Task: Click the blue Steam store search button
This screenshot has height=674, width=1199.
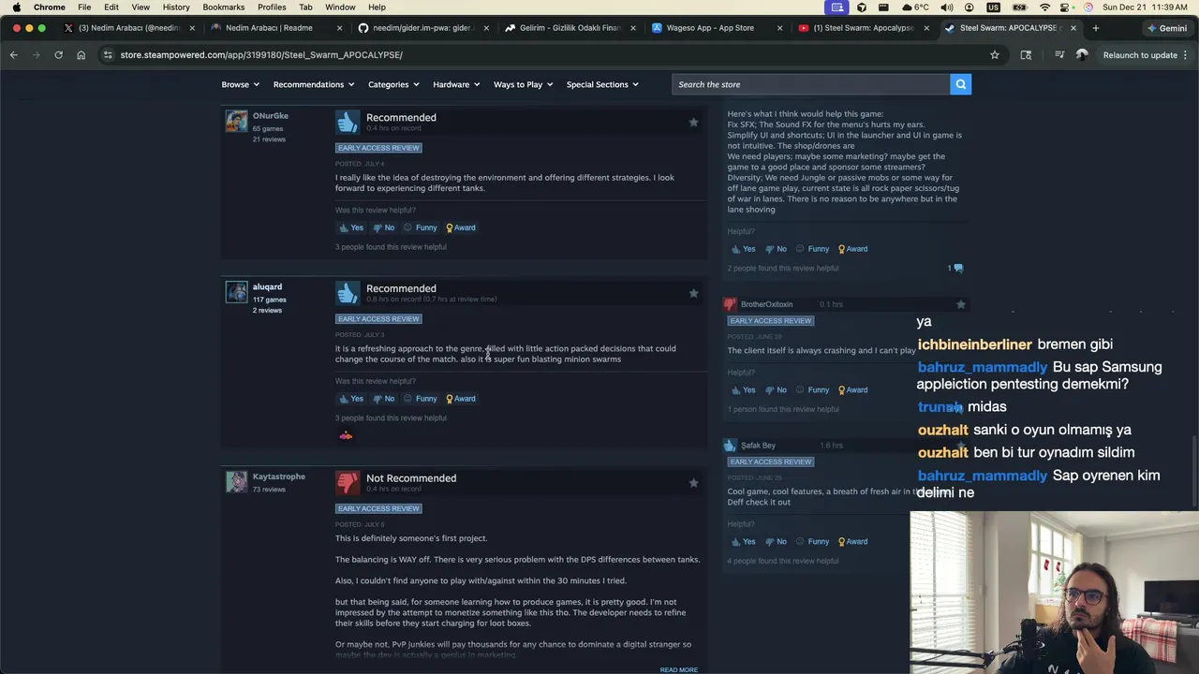Action: [x=960, y=84]
